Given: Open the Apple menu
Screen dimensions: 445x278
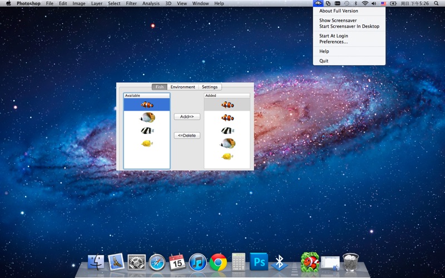Looking at the screenshot, I should coord(8,3).
